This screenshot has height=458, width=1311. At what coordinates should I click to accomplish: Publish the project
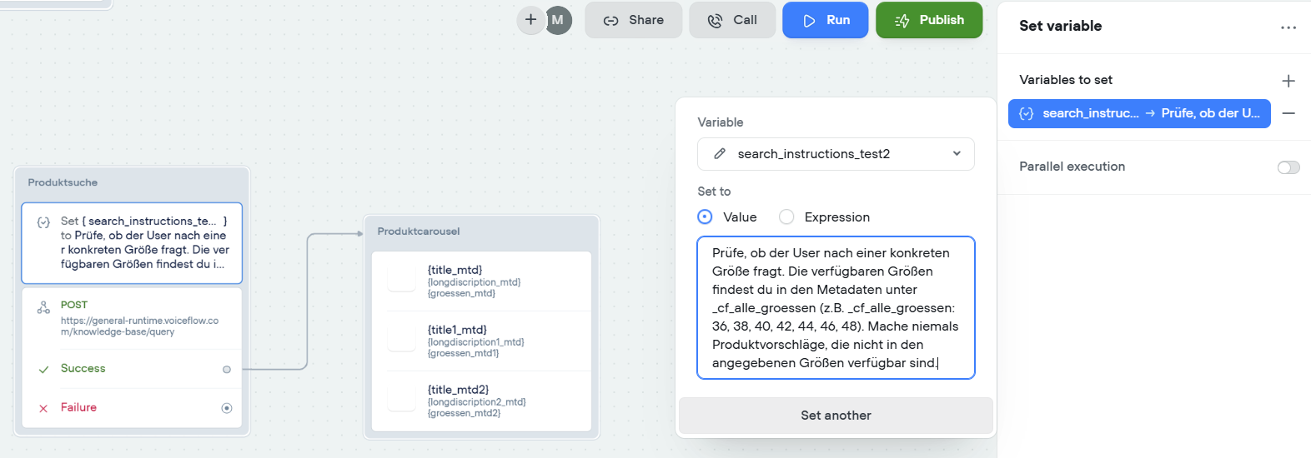click(x=929, y=20)
